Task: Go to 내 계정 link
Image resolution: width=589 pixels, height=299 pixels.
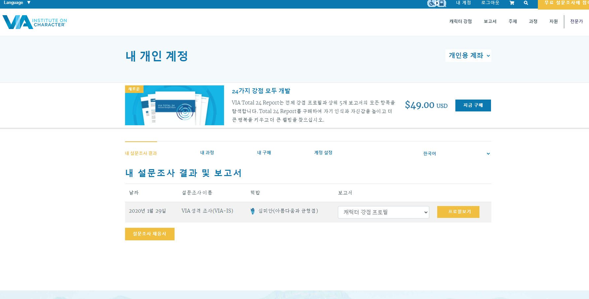Action: click(463, 3)
